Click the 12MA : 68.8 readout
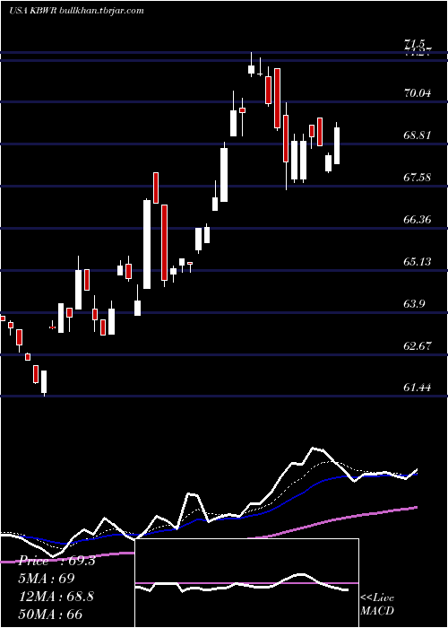 (56, 596)
